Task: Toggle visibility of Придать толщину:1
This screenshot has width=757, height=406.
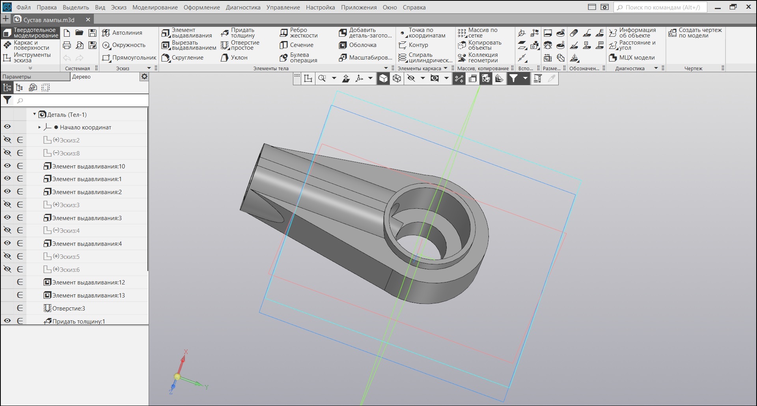Action: (x=7, y=321)
